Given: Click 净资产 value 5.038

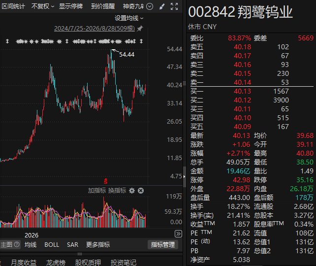Looking at the screenshot, I should pyautogui.click(x=242, y=260).
